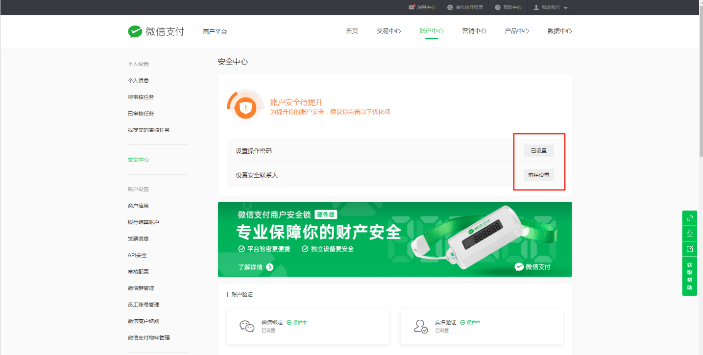Click the WeChat Pay logo
Image resolution: width=703 pixels, height=355 pixels.
156,31
